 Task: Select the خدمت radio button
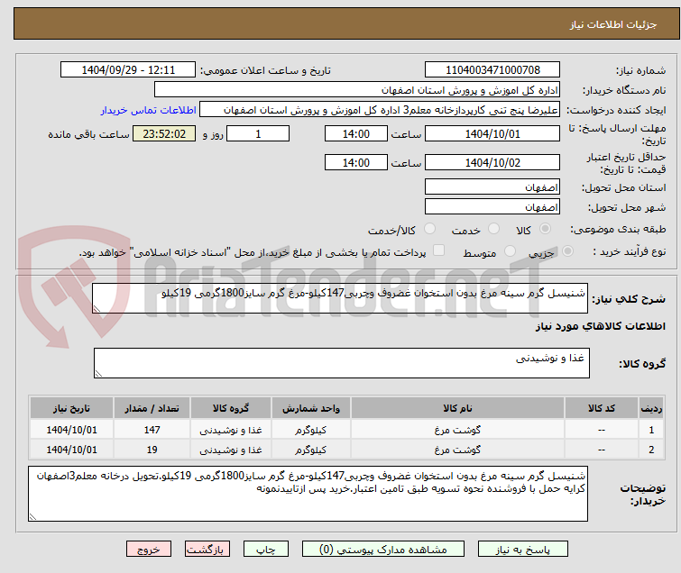pyautogui.click(x=493, y=229)
